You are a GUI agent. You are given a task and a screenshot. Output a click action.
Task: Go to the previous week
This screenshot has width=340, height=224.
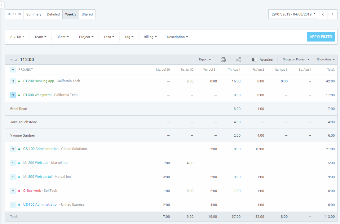click(323, 14)
